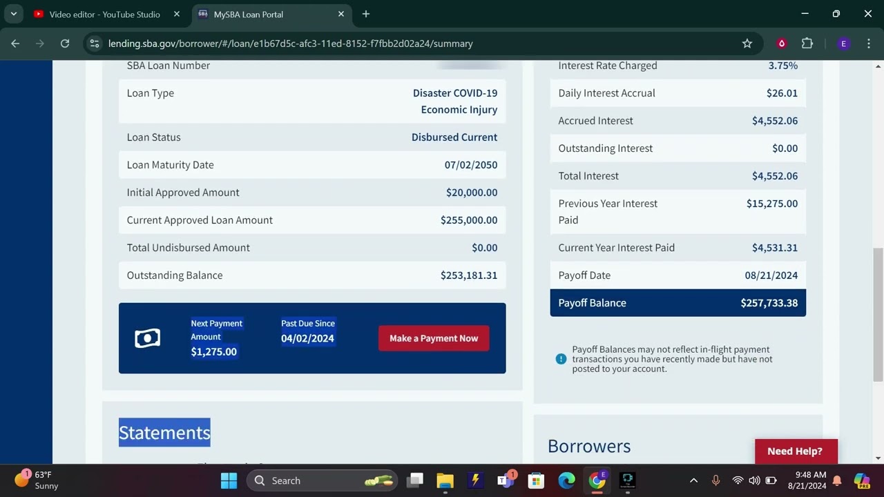Reload the SBA loan page

(65, 43)
